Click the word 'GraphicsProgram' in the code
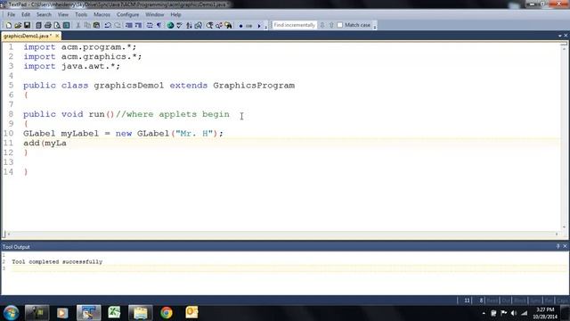The width and height of the screenshot is (570, 321). pyautogui.click(x=254, y=86)
